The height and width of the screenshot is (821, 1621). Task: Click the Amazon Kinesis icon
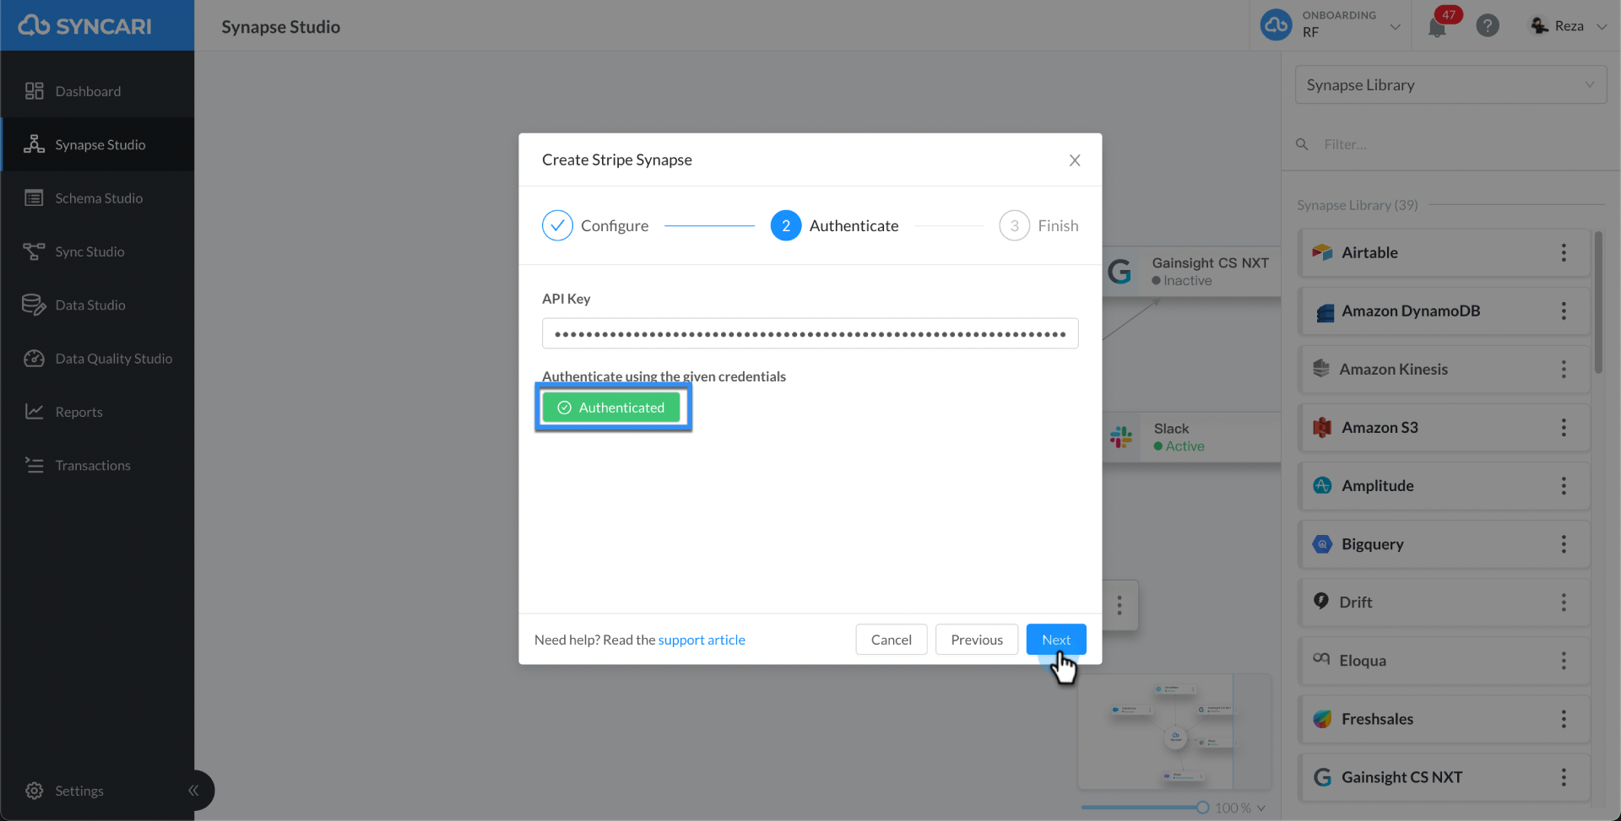1321,369
